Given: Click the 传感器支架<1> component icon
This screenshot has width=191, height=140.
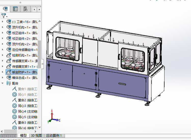Looking at the screenshot, I should (9, 61).
